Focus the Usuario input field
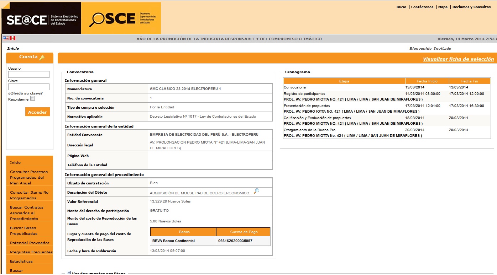The height and width of the screenshot is (275, 497). 29,74
